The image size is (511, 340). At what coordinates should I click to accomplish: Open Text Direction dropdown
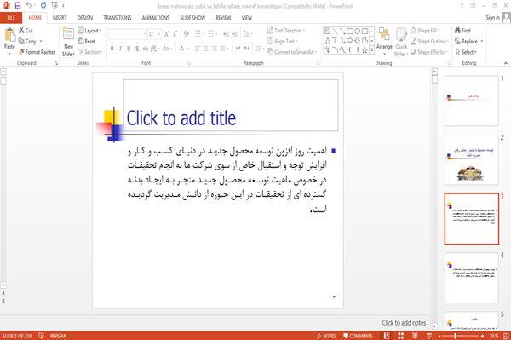point(286,31)
